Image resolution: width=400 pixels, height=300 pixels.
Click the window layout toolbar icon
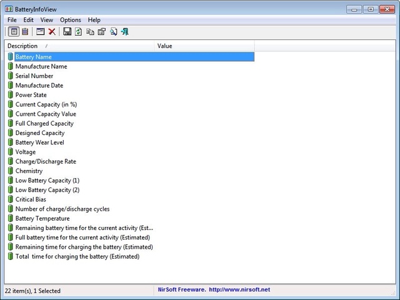coord(40,32)
